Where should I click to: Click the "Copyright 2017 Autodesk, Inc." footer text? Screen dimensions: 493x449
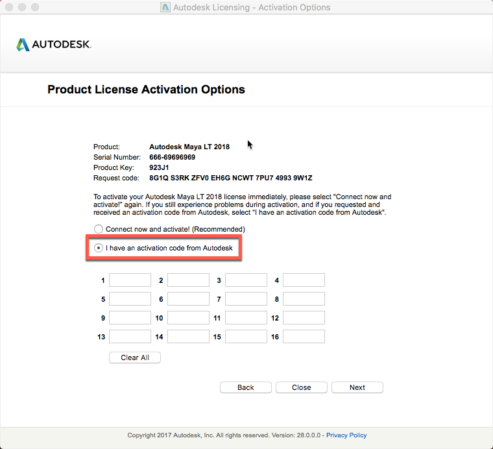click(171, 435)
